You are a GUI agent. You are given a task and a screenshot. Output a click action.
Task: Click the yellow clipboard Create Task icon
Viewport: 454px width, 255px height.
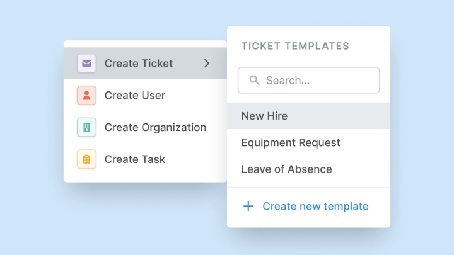86,159
